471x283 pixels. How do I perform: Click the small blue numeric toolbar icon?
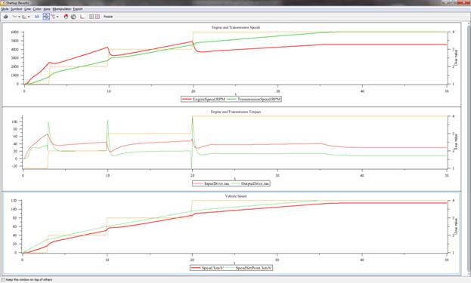click(x=36, y=17)
